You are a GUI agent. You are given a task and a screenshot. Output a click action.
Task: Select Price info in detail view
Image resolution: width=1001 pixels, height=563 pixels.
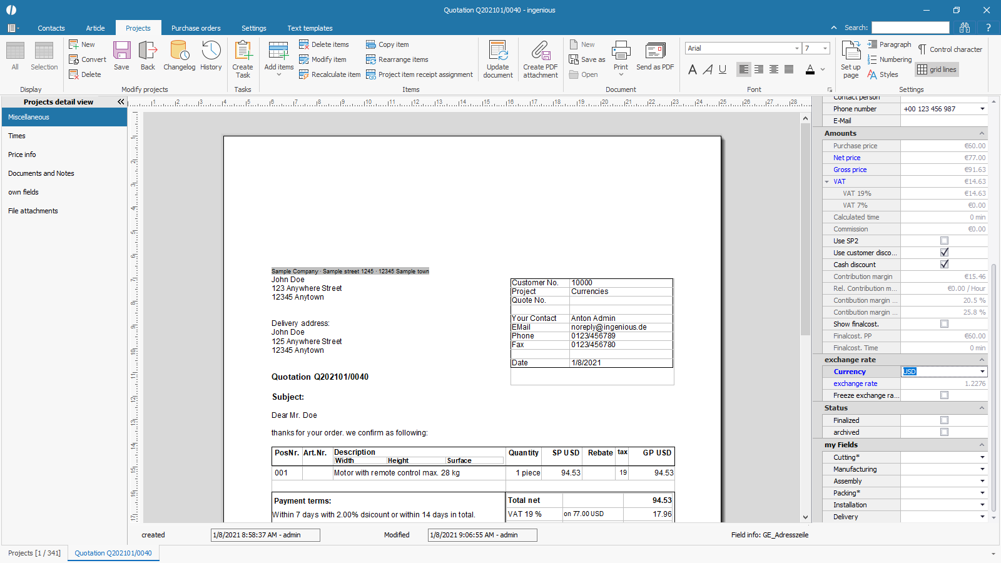[x=22, y=155]
